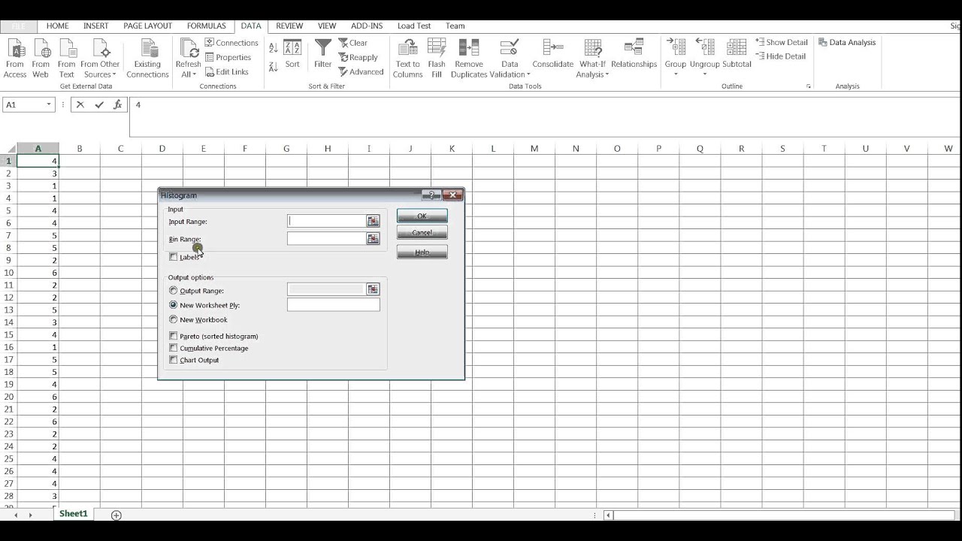Open the Relationships tool
962x541 pixels.
[x=634, y=54]
